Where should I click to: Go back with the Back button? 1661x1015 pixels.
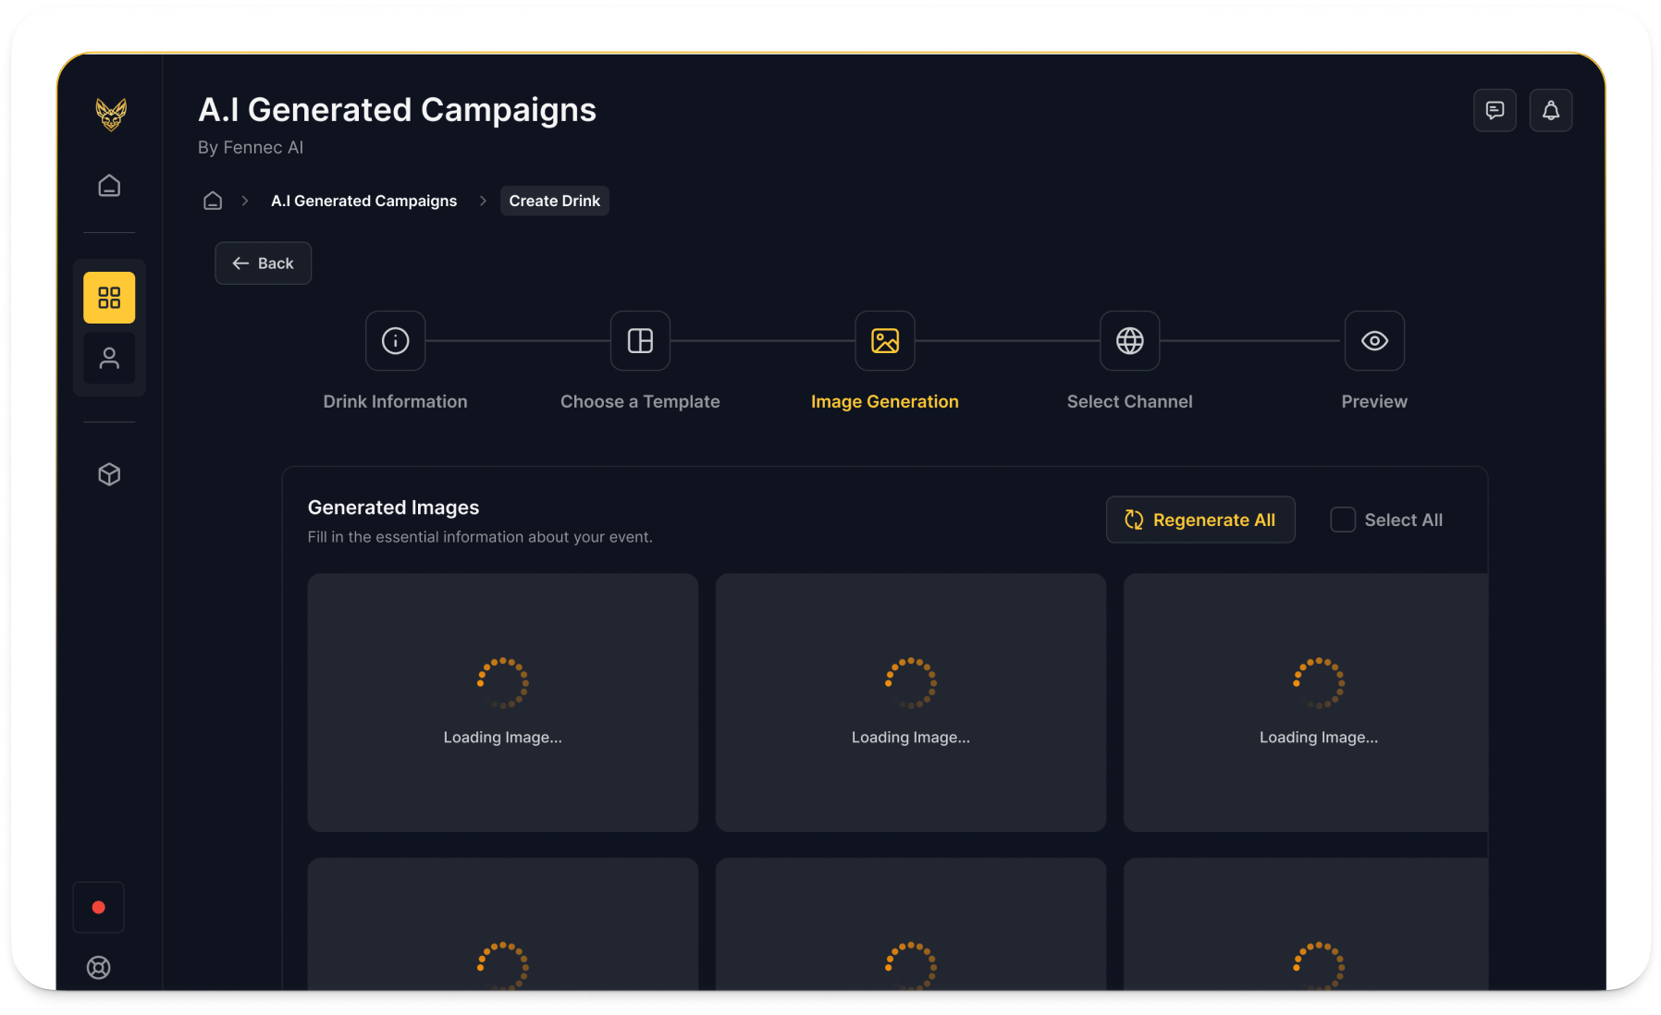tap(264, 263)
